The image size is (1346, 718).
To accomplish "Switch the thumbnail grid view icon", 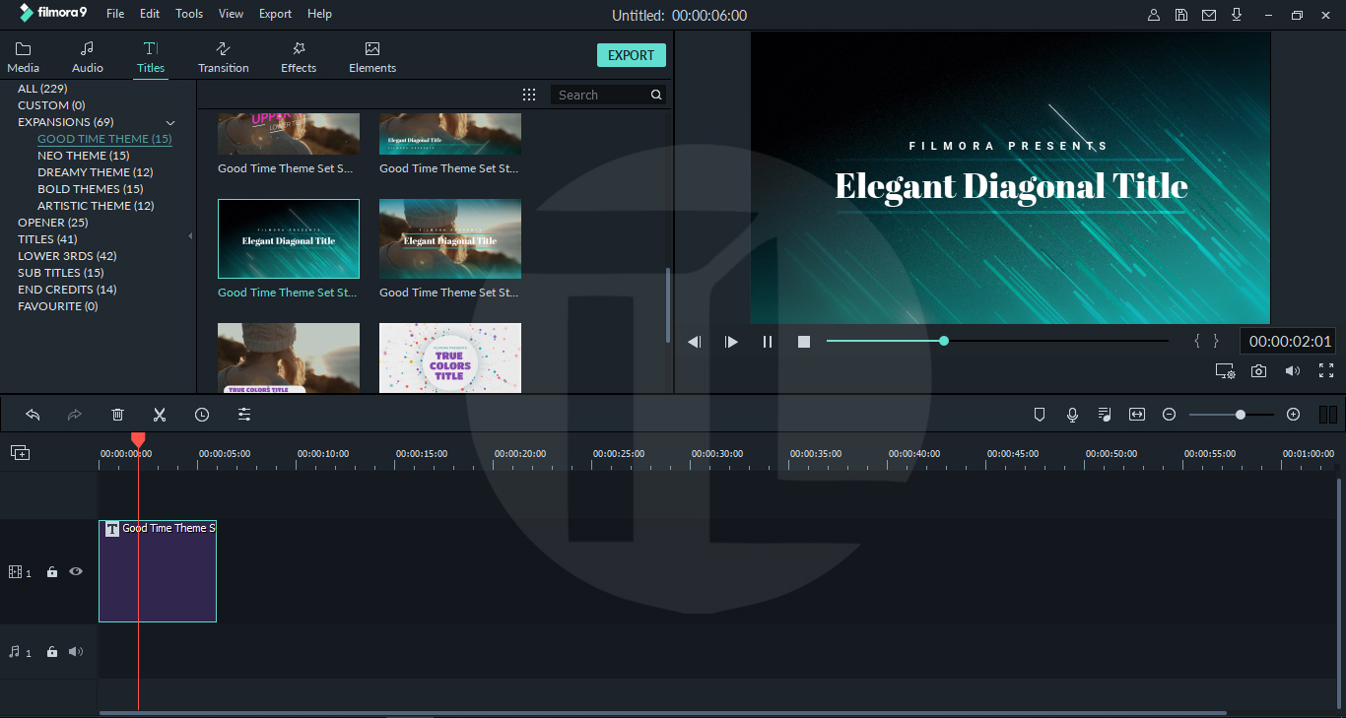I will pyautogui.click(x=529, y=95).
